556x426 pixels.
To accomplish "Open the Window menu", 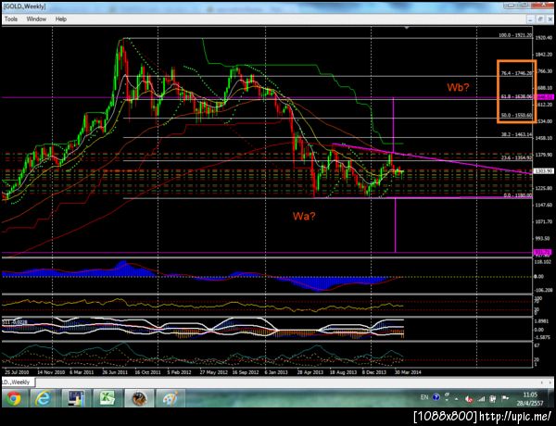I will (x=36, y=19).
